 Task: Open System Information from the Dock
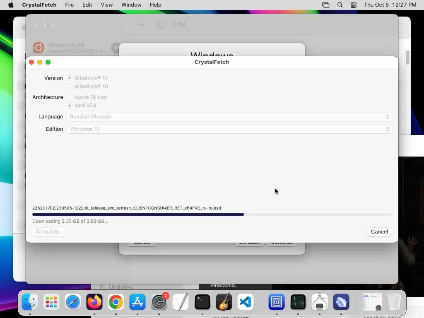[320, 302]
